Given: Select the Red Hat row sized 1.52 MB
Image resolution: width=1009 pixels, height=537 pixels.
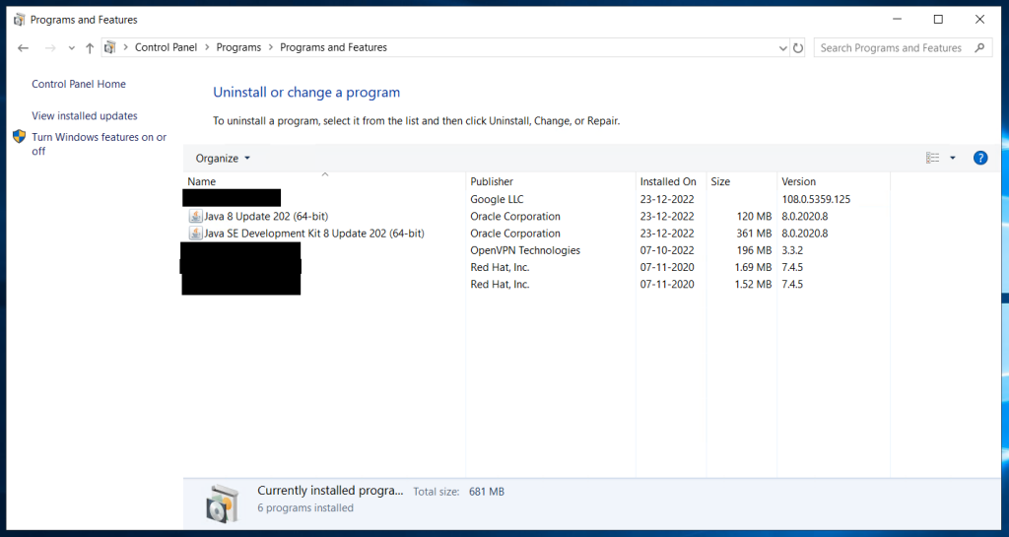Looking at the screenshot, I should click(x=500, y=284).
